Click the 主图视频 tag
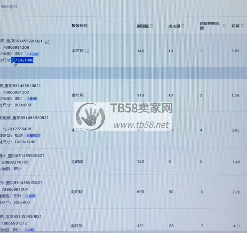This screenshot has height=233, width=247. point(33,136)
